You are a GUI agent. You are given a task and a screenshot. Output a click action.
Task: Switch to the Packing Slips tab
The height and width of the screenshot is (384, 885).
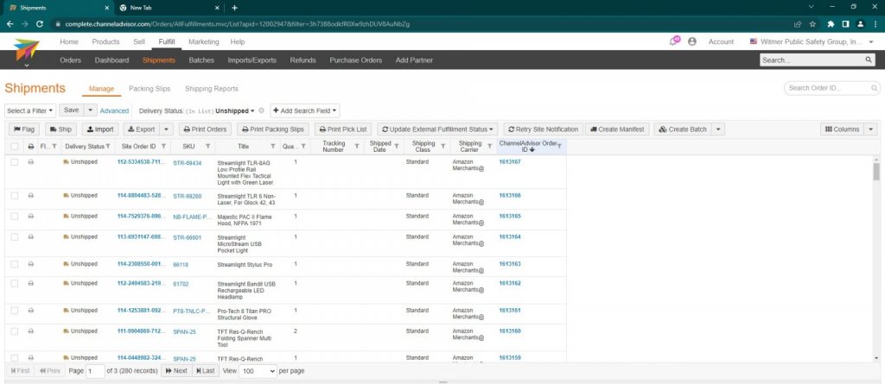click(x=150, y=89)
